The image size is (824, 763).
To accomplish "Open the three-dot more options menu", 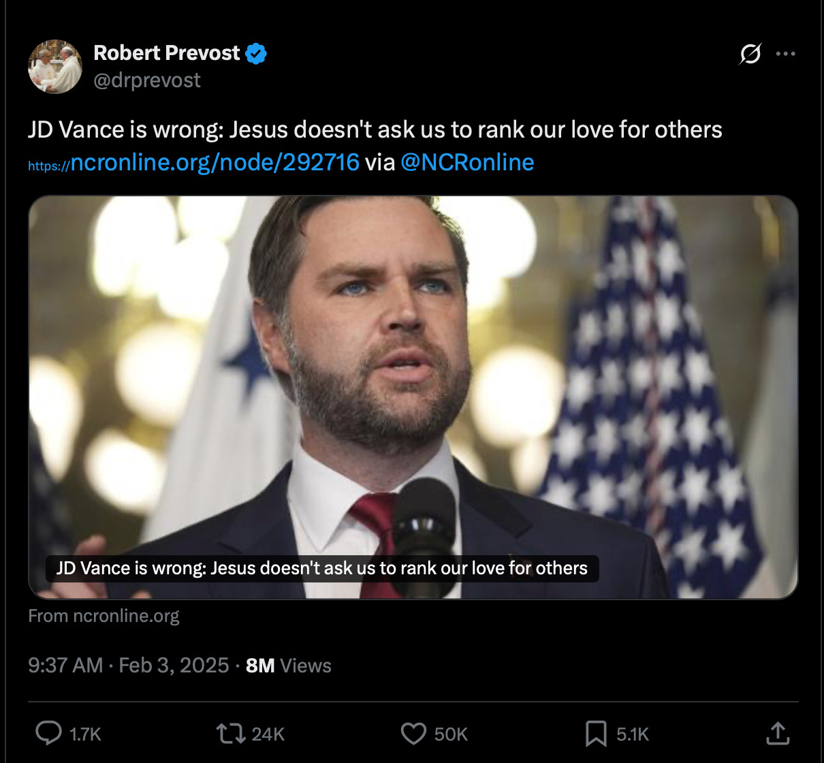I will coord(785,54).
